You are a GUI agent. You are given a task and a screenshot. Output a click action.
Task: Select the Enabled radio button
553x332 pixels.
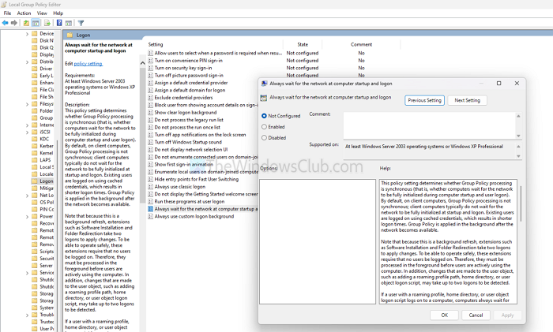[x=264, y=127]
